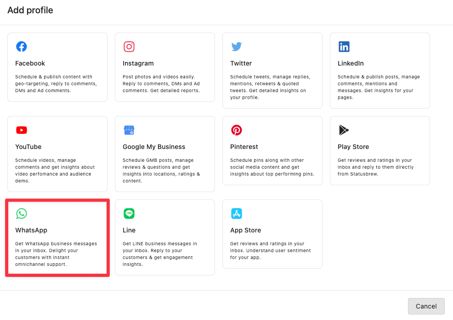
Task: Select the Pinterest logo icon
Action: pos(237,130)
